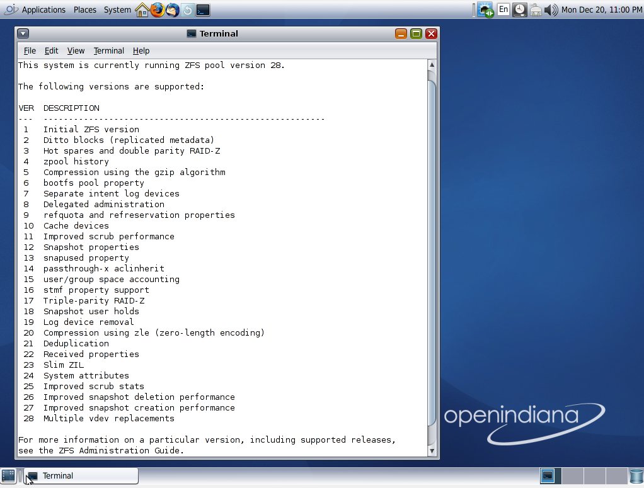Click the 'bootfs pool property' line
Viewport: 644px width, 488px height.
click(94, 183)
